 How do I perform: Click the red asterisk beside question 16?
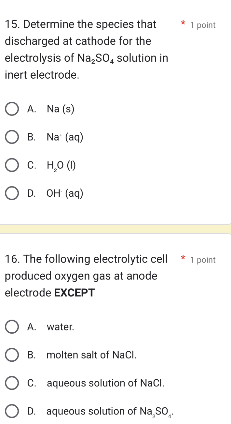(x=183, y=258)
